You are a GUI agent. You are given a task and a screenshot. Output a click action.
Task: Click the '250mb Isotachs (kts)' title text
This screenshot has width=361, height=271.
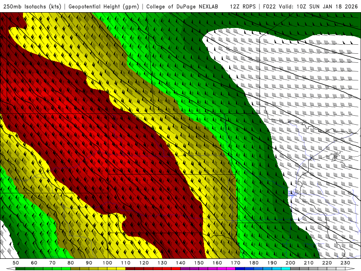32,7
